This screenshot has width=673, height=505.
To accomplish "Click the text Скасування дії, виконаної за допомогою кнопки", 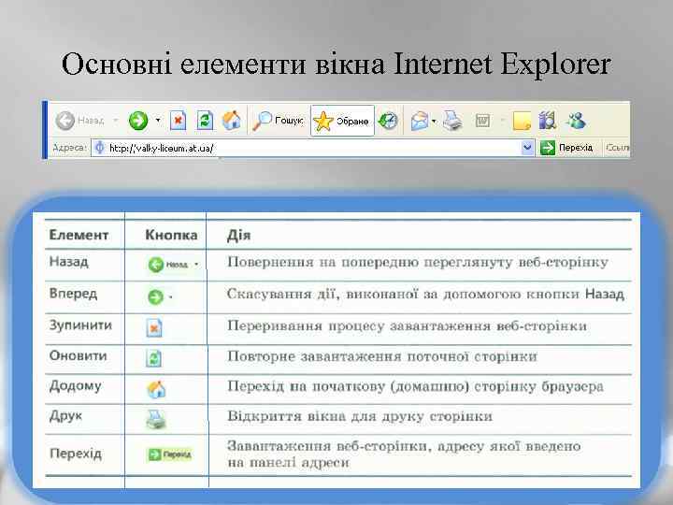I will (403, 295).
